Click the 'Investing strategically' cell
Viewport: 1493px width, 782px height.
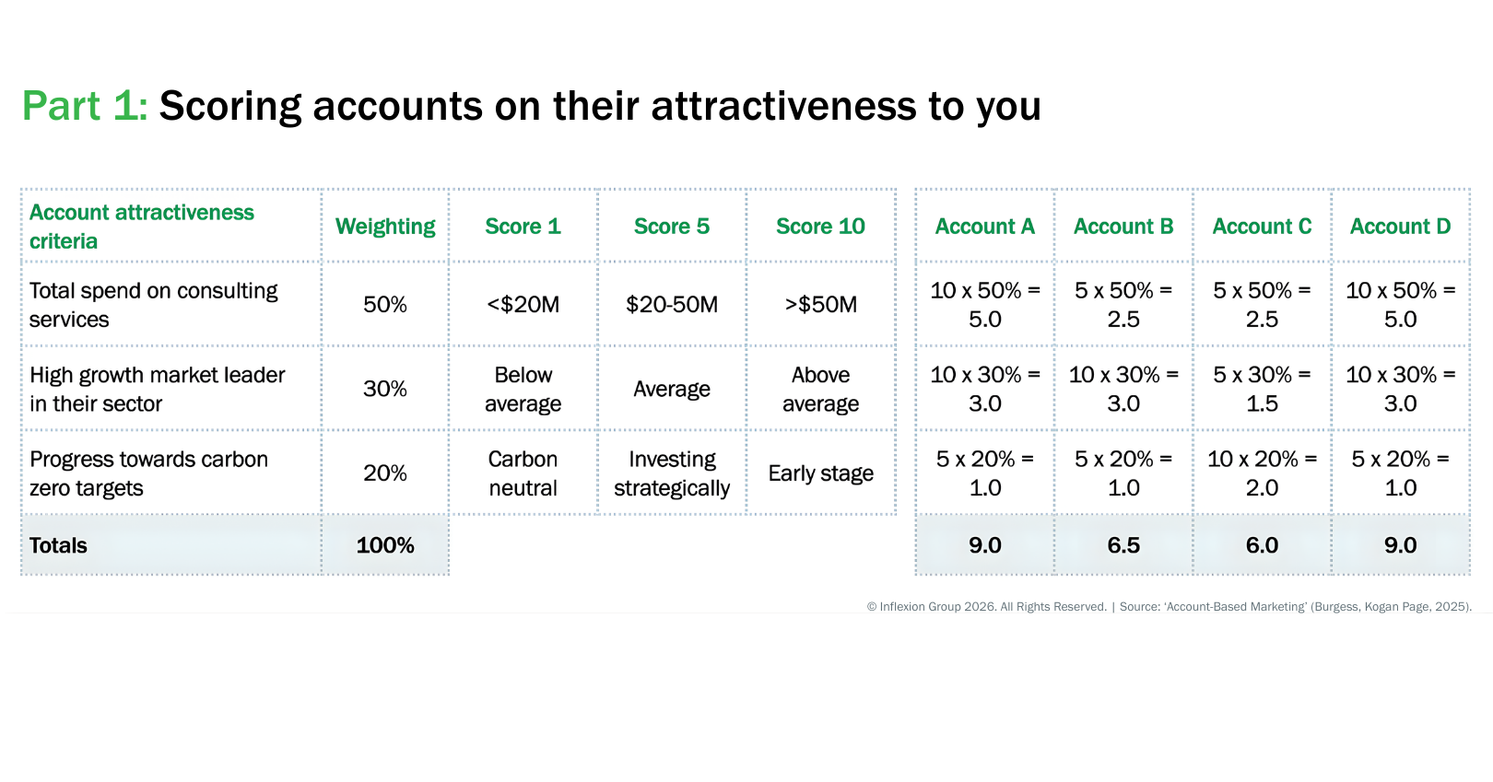pyautogui.click(x=672, y=473)
